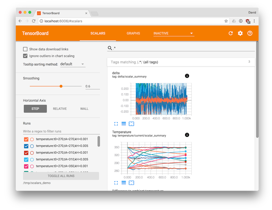Open the INACTIVE plugins dropdown
272x210 pixels.
click(173, 33)
